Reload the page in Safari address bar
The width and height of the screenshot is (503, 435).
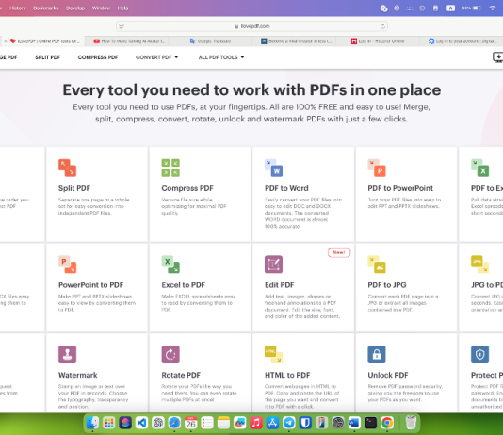pos(382,26)
